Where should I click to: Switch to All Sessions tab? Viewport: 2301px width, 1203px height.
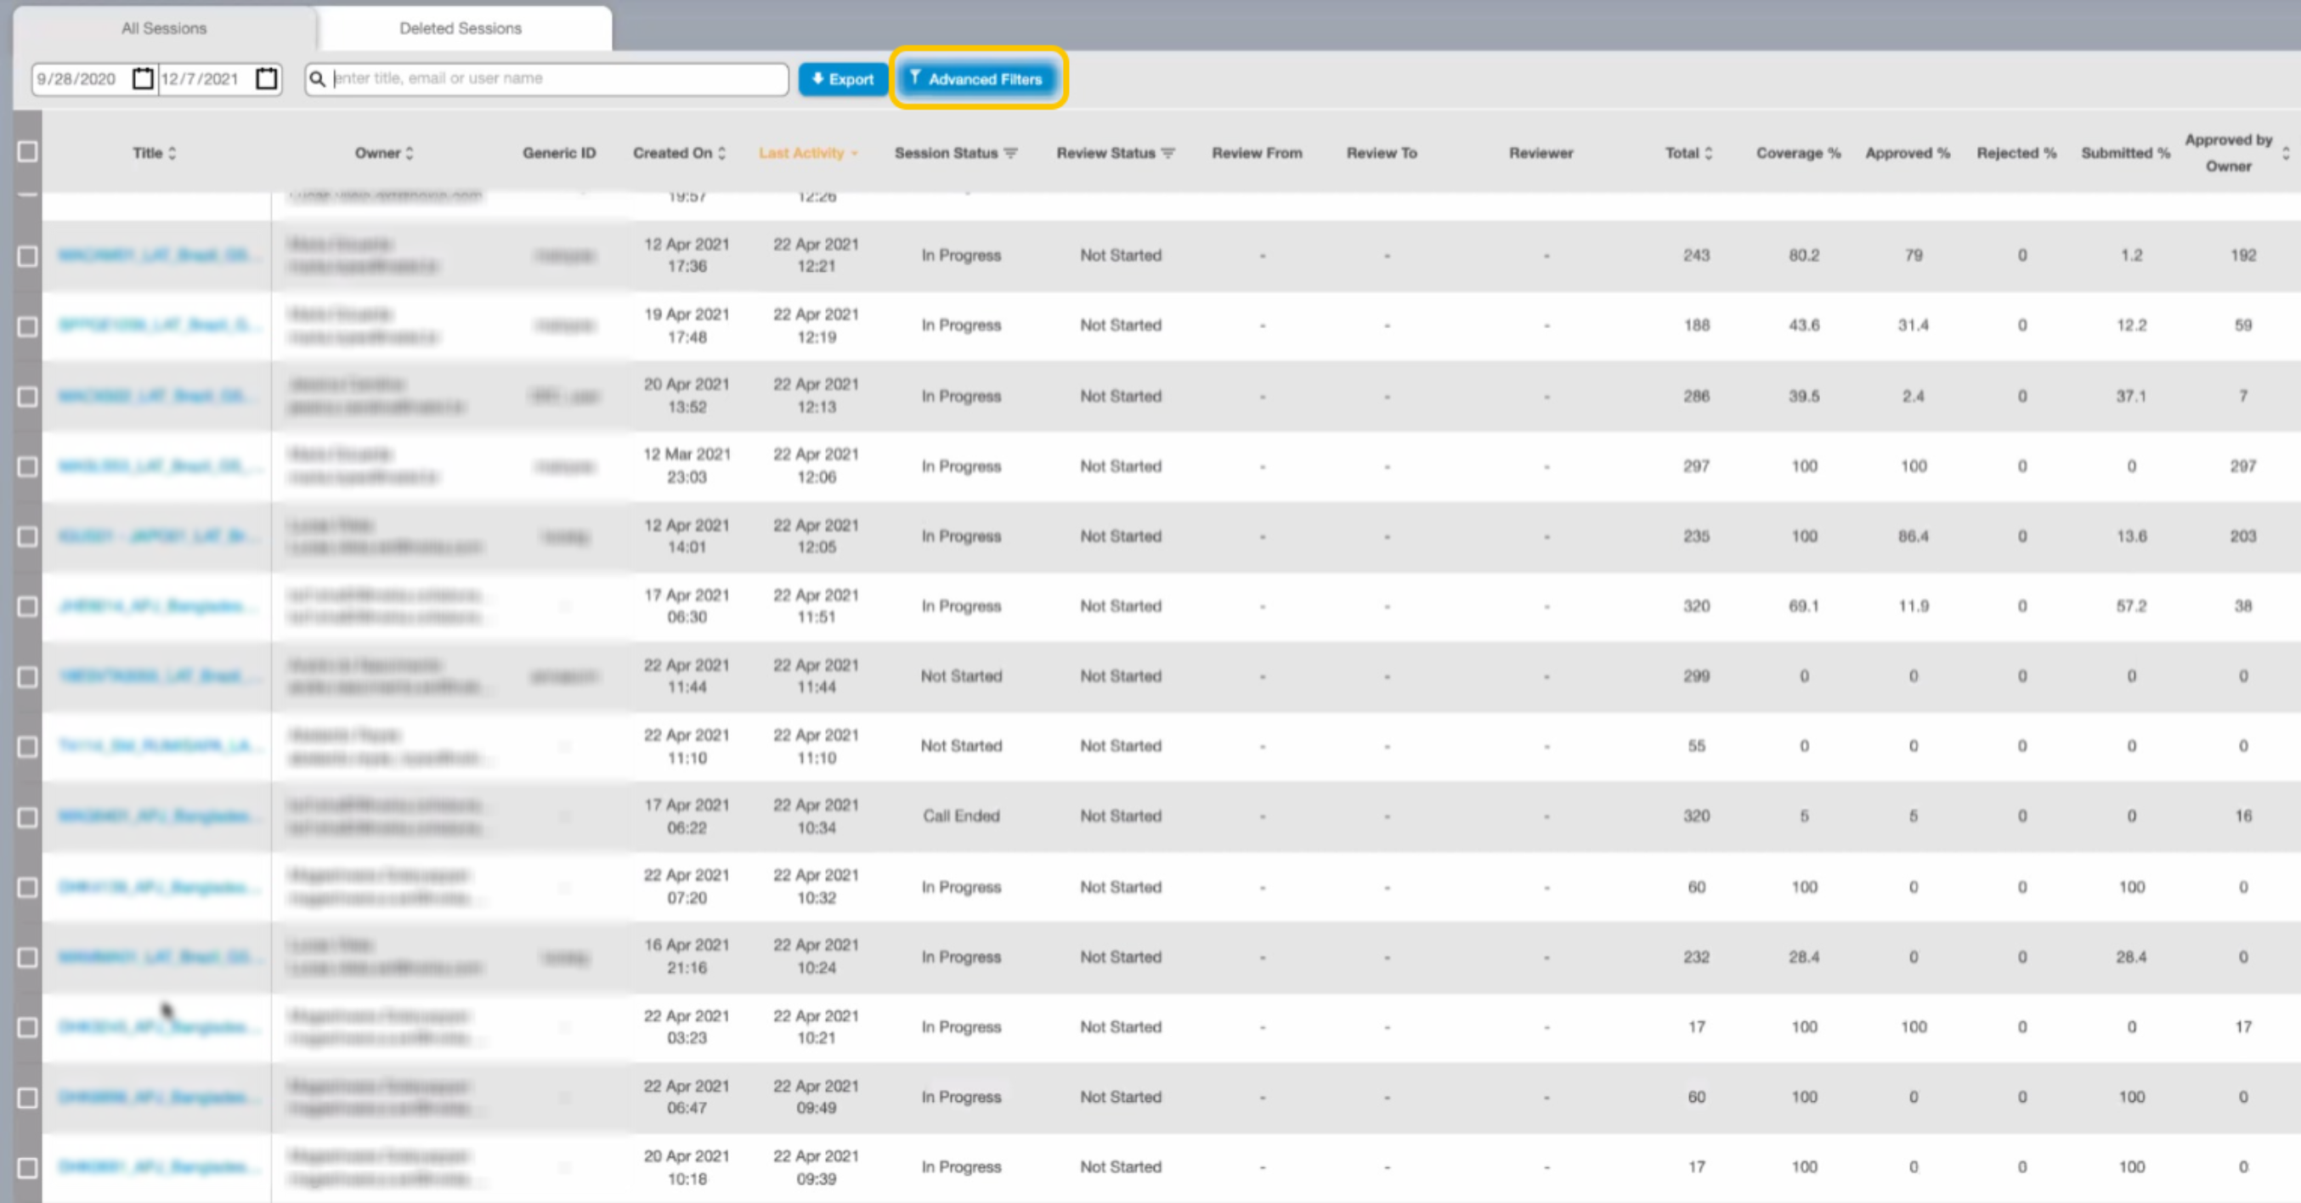tap(164, 29)
